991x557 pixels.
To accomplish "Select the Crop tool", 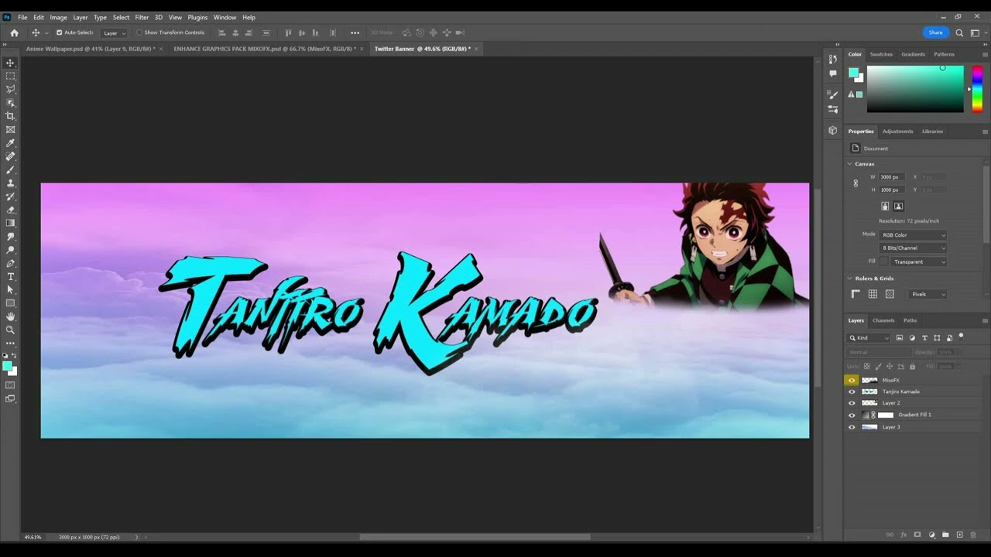I will (10, 116).
